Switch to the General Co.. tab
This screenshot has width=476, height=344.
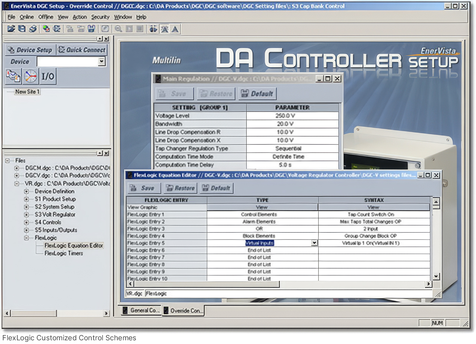pyautogui.click(x=141, y=311)
